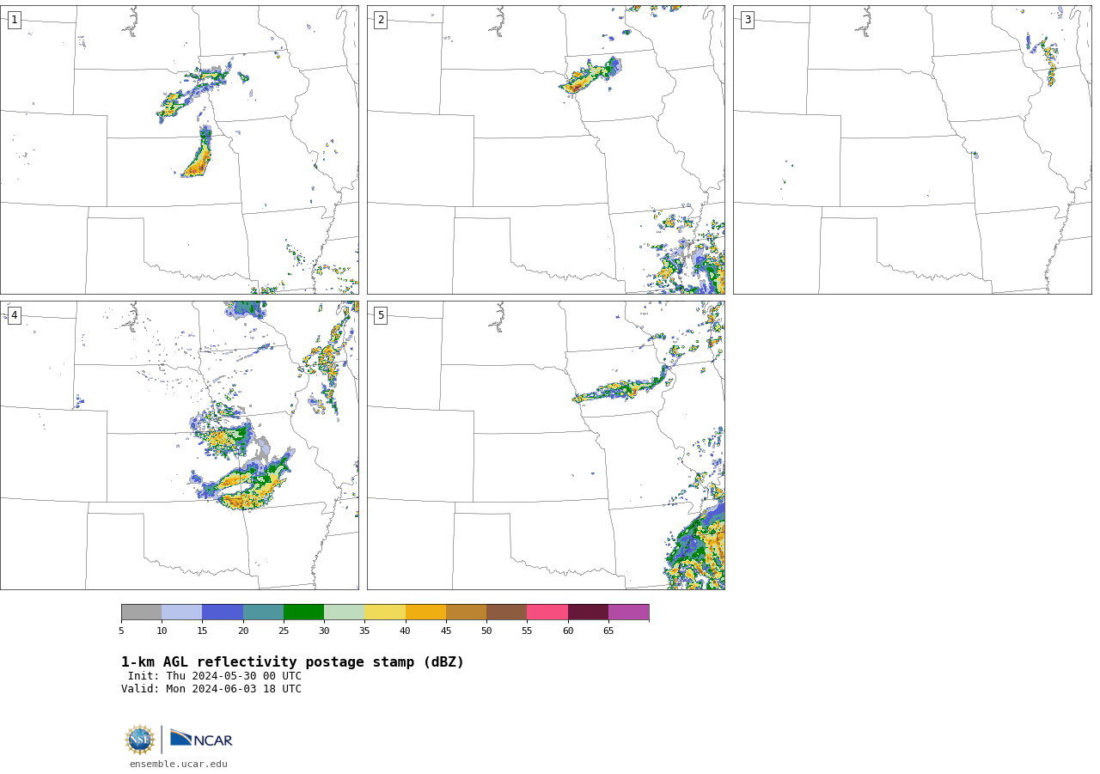Click the maroon 60-65 dBZ swatch
1100x774 pixels.
pyautogui.click(x=588, y=612)
